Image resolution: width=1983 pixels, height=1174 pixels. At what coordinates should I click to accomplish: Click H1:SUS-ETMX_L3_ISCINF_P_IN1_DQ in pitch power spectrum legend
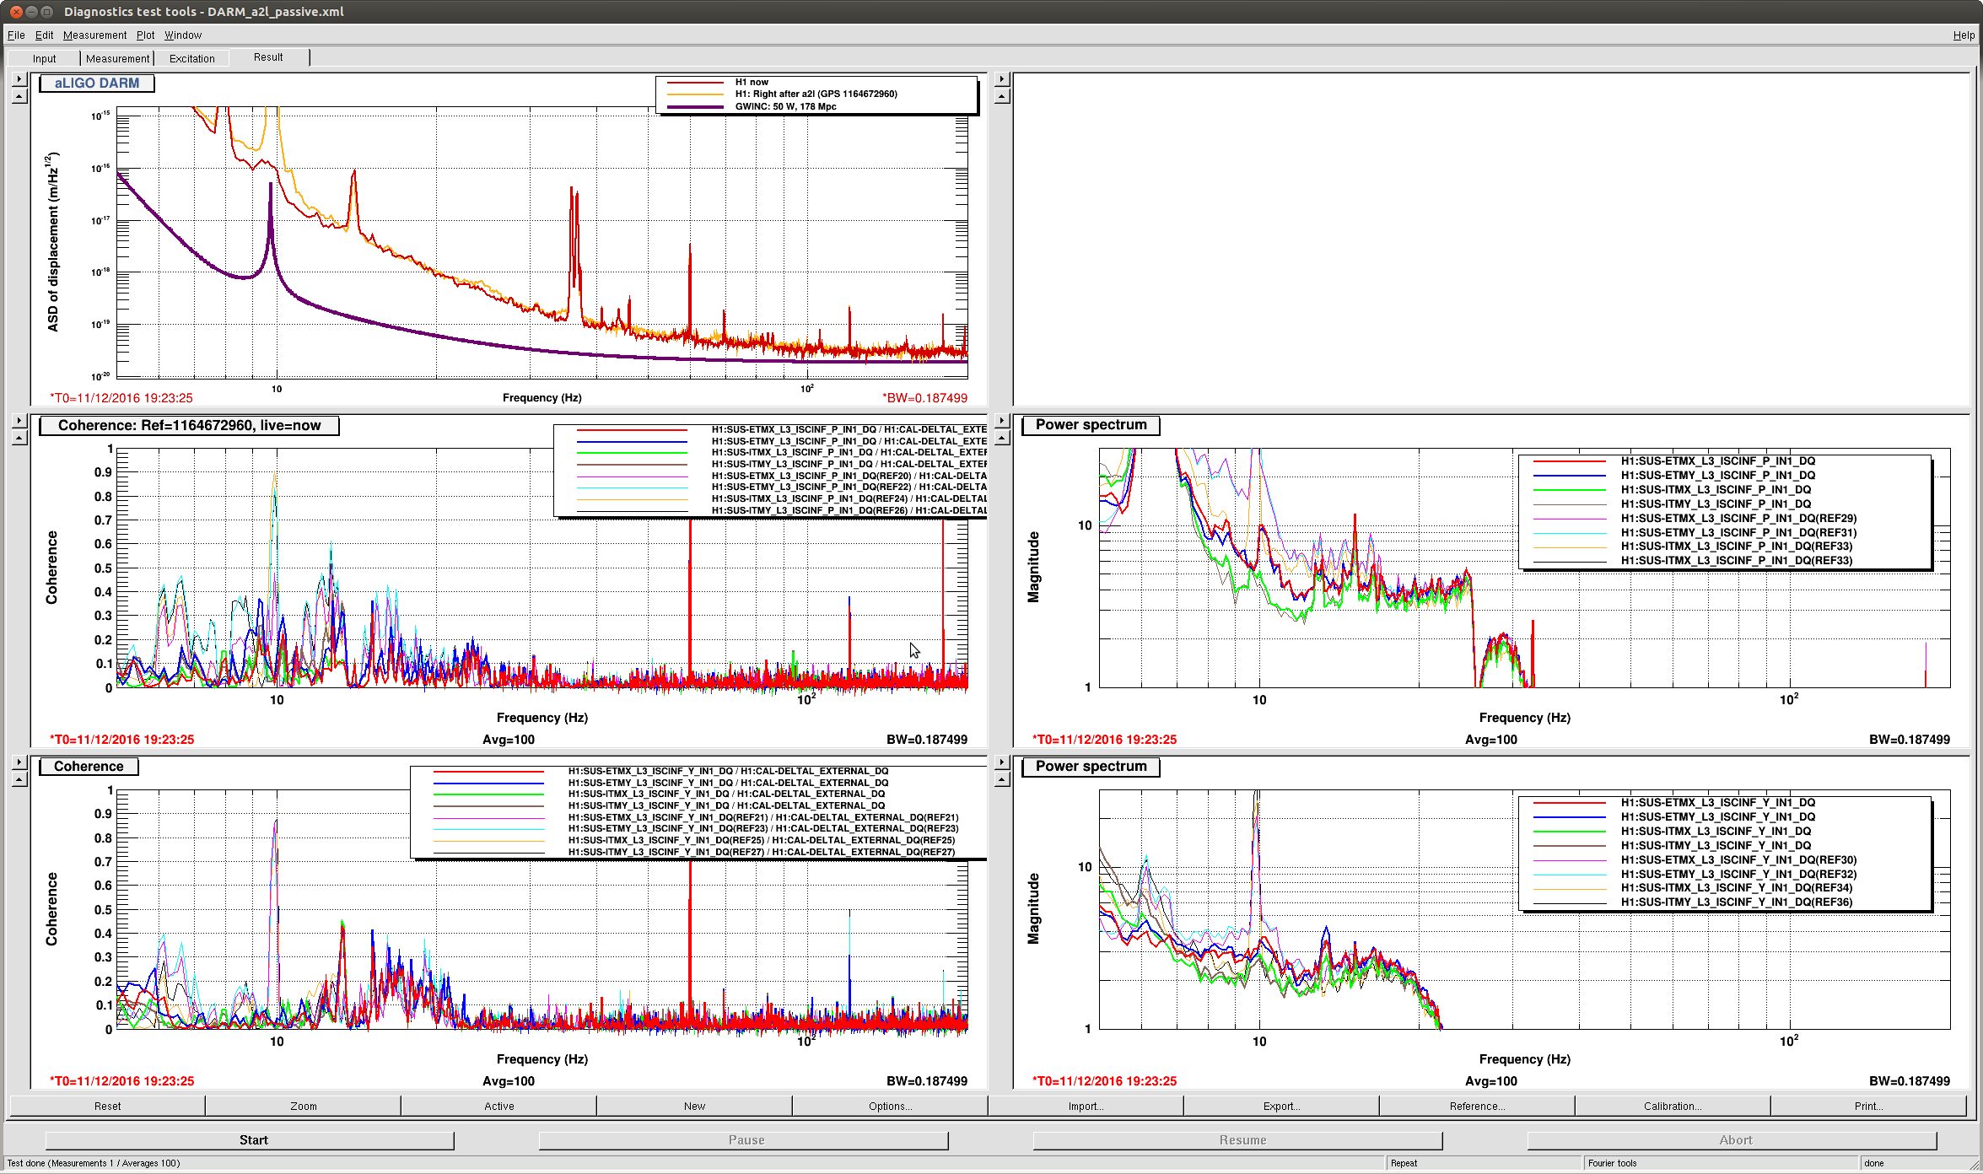(x=1717, y=461)
